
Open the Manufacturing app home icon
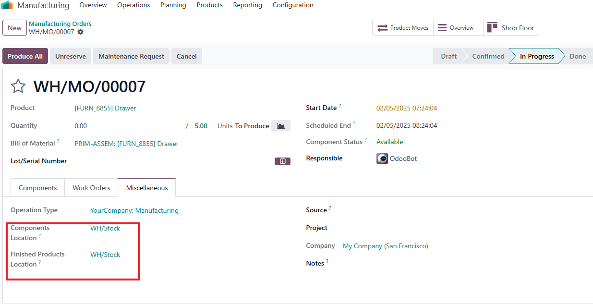(7, 5)
